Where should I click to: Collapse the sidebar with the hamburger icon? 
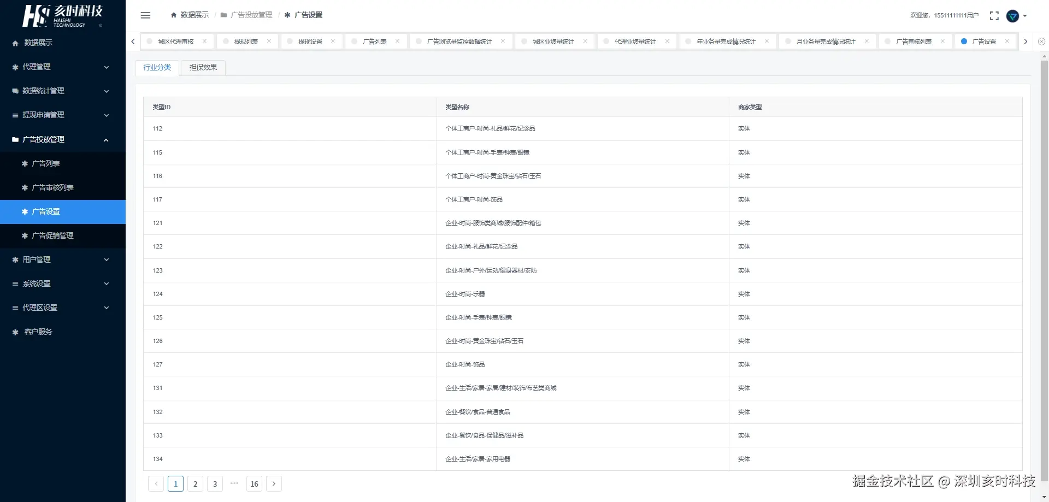pos(145,15)
